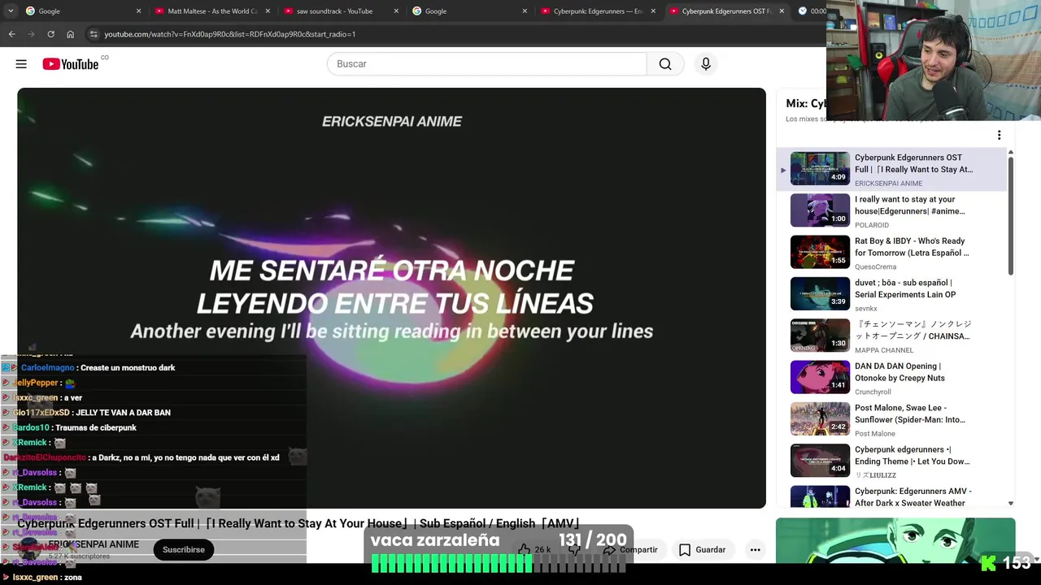This screenshot has height=585, width=1041.
Task: Play duvet bôa Serial Experiments Lain video
Action: tap(891, 295)
